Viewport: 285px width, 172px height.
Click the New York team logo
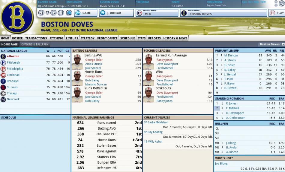[3, 100]
